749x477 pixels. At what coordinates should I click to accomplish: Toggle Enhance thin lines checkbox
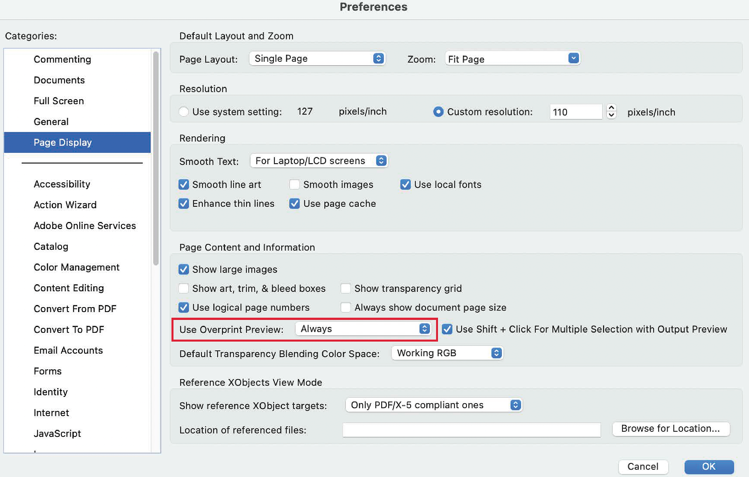(x=183, y=204)
